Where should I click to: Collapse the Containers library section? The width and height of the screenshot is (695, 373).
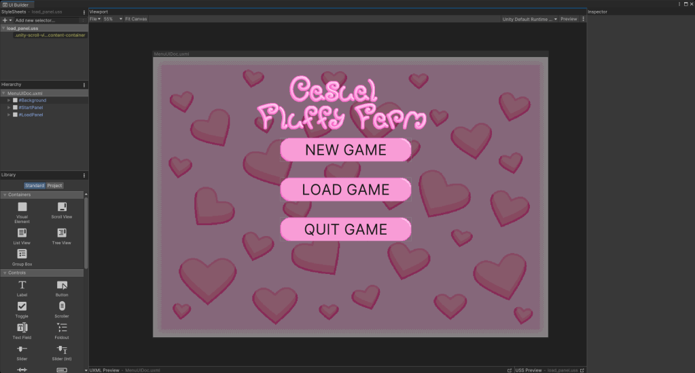click(5, 195)
